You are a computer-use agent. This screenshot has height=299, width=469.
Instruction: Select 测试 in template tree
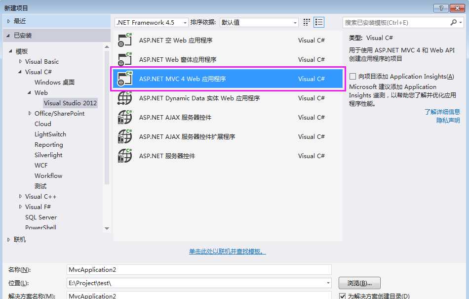[40, 186]
